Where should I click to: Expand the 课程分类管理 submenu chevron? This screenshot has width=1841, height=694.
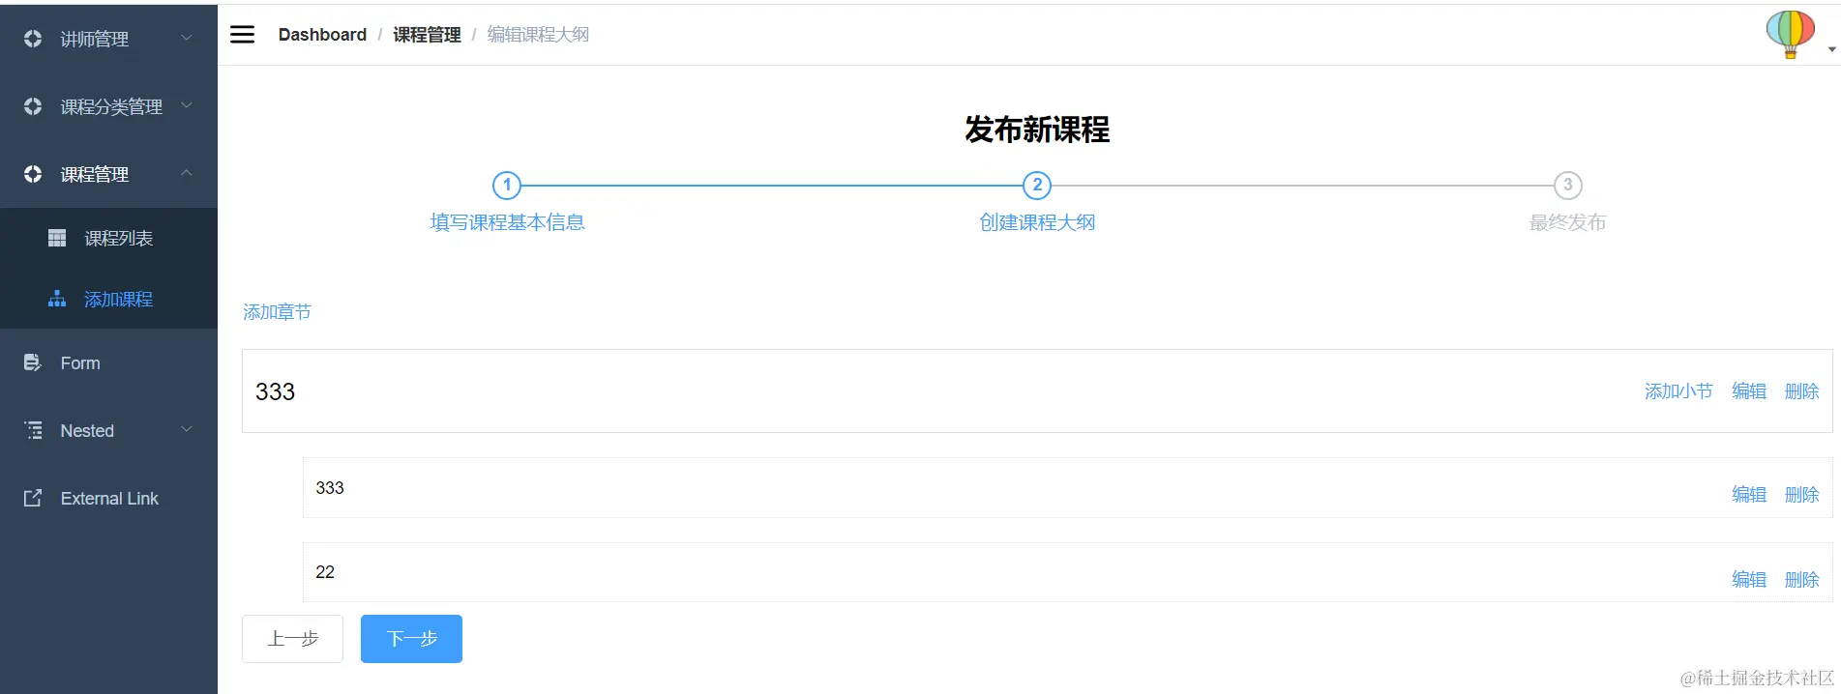[187, 105]
